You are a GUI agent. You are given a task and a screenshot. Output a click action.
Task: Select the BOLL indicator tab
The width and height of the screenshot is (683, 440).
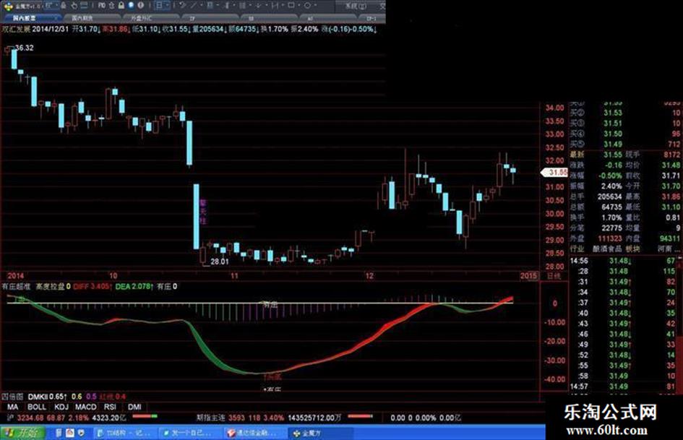coord(37,407)
